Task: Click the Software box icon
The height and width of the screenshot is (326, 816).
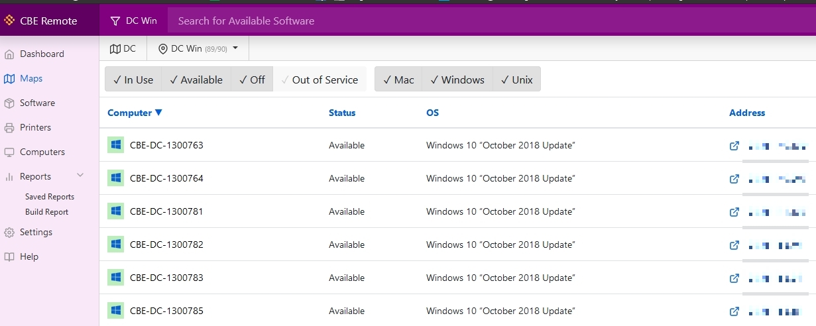Action: (x=9, y=103)
